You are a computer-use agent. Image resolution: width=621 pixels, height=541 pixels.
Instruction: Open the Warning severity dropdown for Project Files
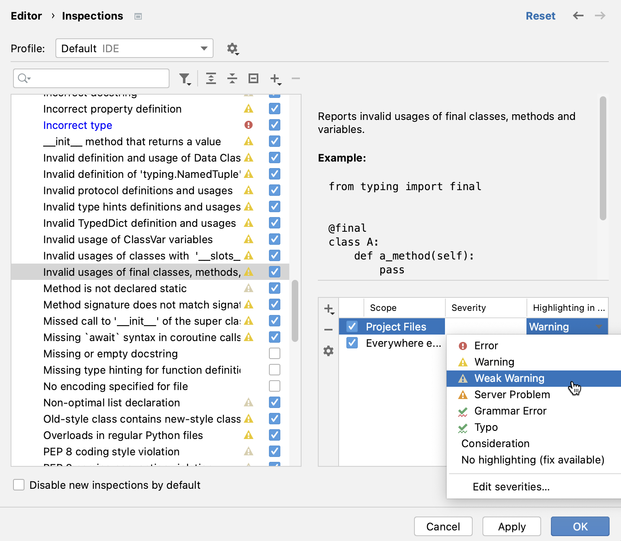click(x=566, y=326)
